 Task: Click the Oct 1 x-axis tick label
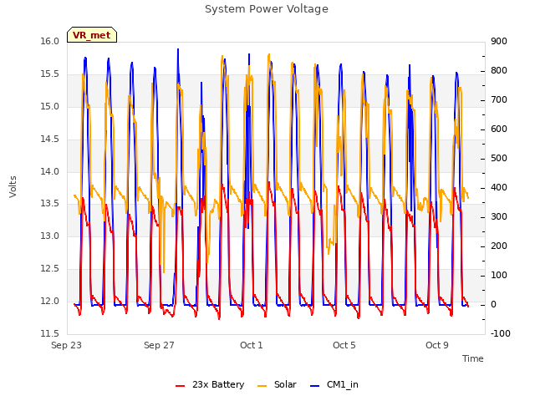[x=252, y=345]
